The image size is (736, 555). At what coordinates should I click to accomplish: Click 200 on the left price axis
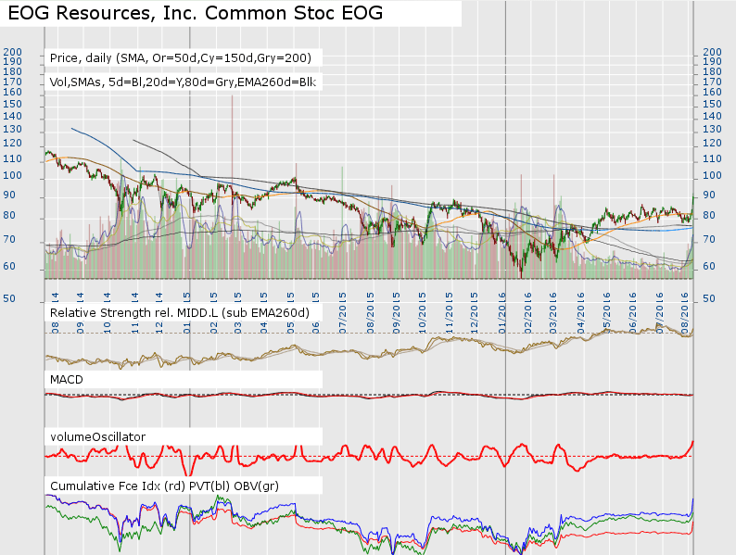tap(13, 52)
